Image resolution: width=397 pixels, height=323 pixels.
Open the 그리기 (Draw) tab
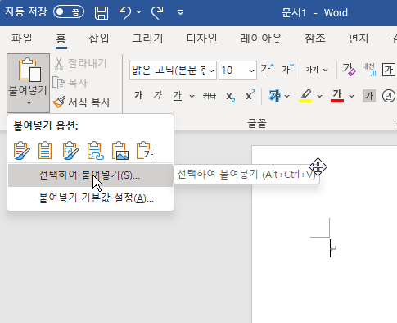[x=147, y=39]
